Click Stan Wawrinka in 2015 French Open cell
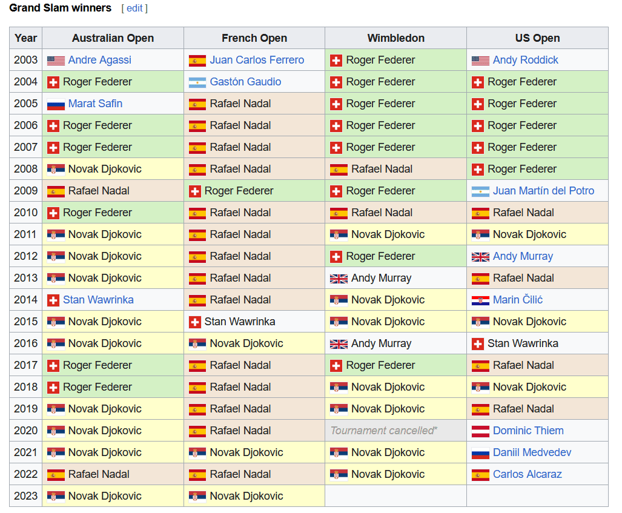This screenshot has width=622, height=513. 240,322
